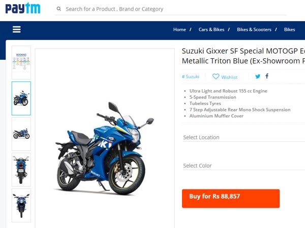Image resolution: width=305 pixels, height=228 pixels.
Task: Go to Home breadcrumb
Action: pyautogui.click(x=179, y=29)
